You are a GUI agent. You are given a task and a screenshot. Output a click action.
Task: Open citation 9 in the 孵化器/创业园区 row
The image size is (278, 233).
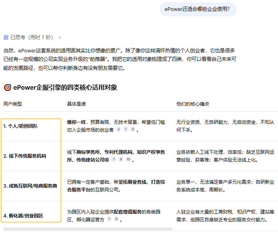coord(116,219)
